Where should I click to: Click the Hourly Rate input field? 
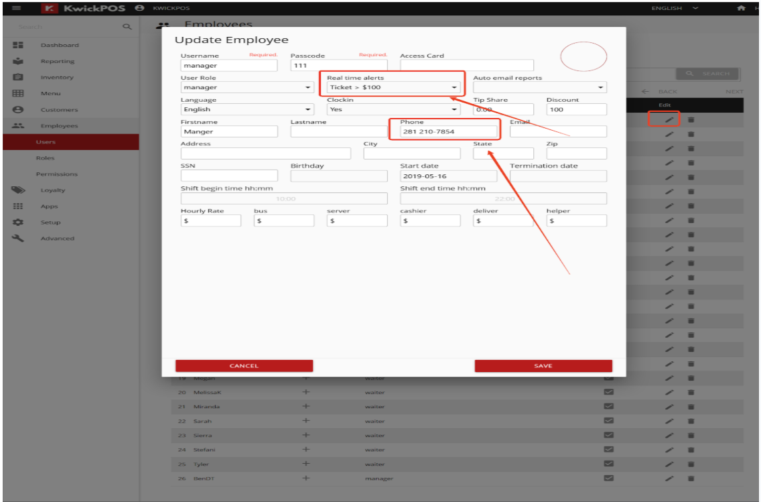(x=210, y=221)
